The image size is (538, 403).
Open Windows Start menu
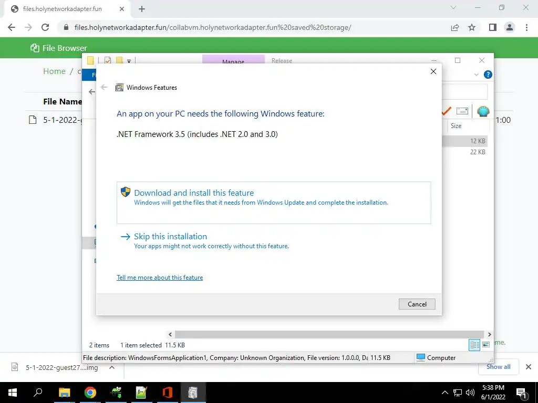[x=13, y=393]
